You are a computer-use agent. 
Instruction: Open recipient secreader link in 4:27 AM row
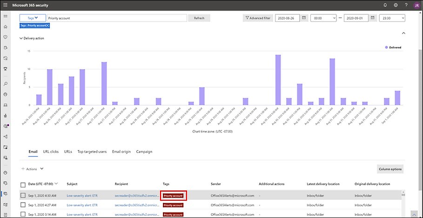(137, 205)
